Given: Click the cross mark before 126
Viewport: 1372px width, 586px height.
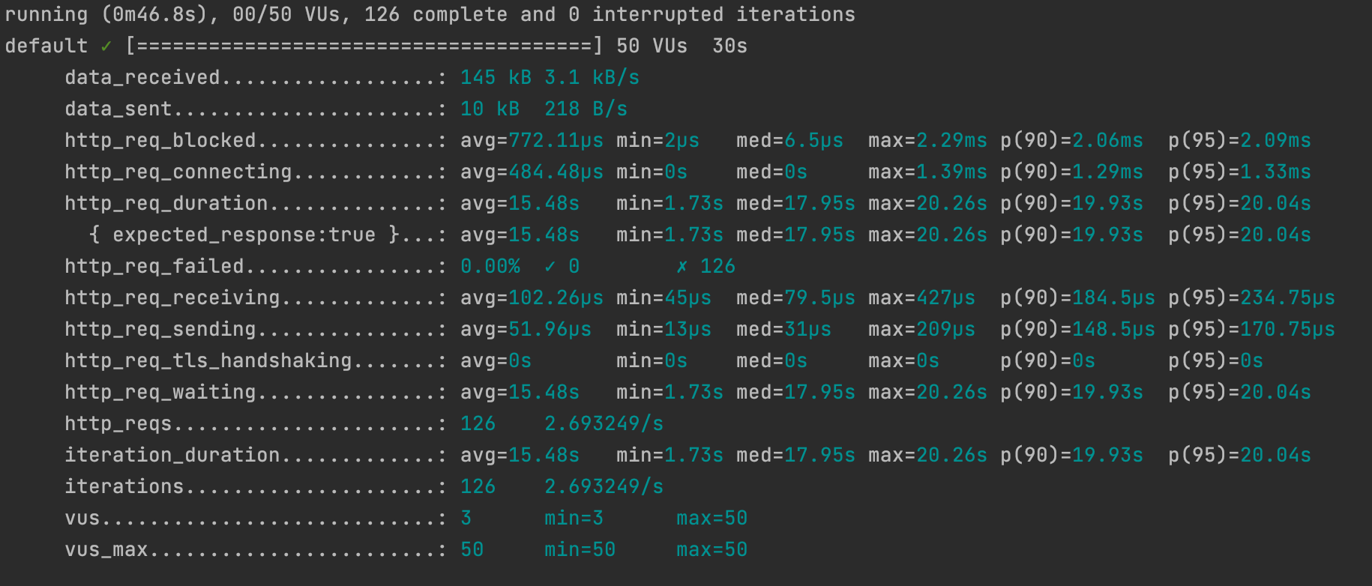Looking at the screenshot, I should pyautogui.click(x=682, y=266).
